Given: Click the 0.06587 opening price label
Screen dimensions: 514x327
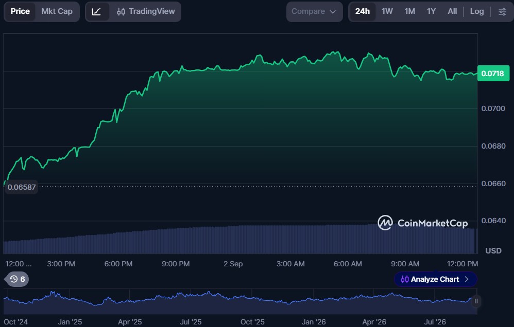Looking at the screenshot, I should pos(21,187).
